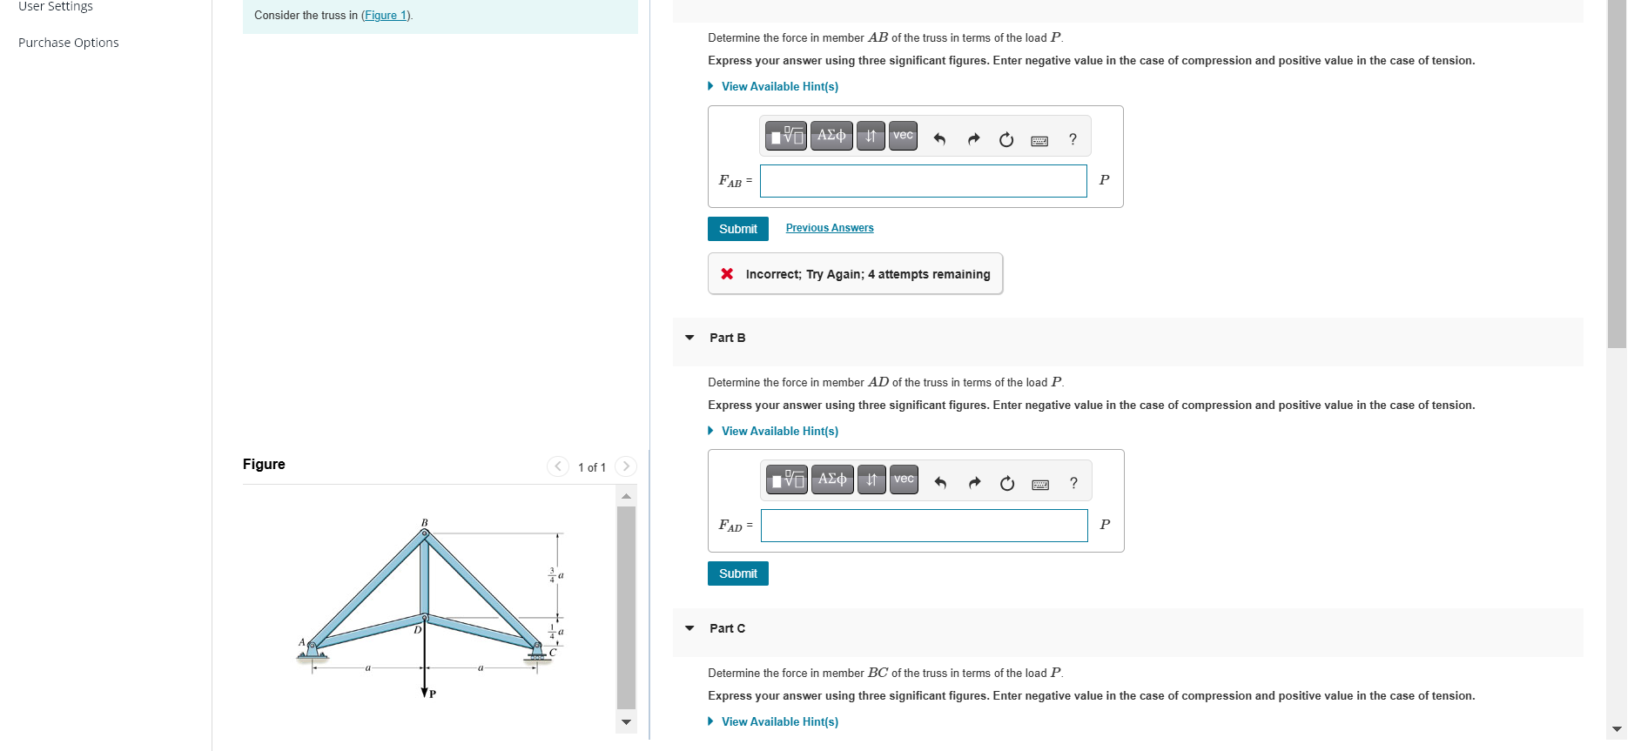
Task: Open Purchase Options in the sidebar
Action: click(68, 42)
